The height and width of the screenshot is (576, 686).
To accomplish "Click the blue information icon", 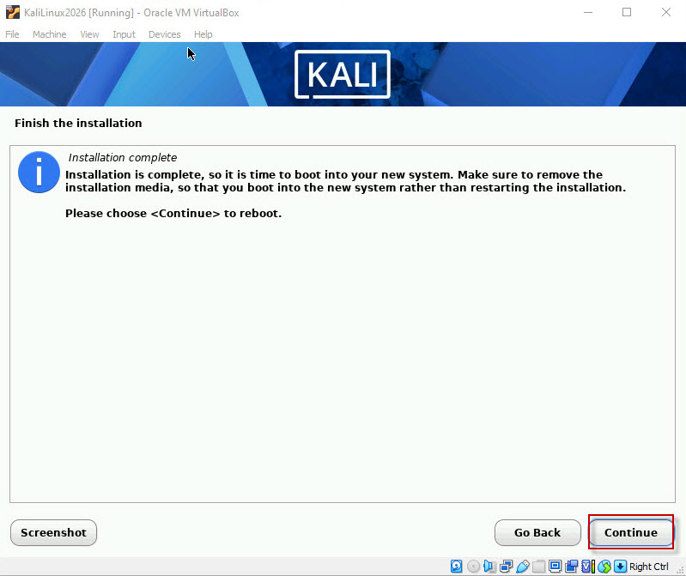I will (39, 172).
